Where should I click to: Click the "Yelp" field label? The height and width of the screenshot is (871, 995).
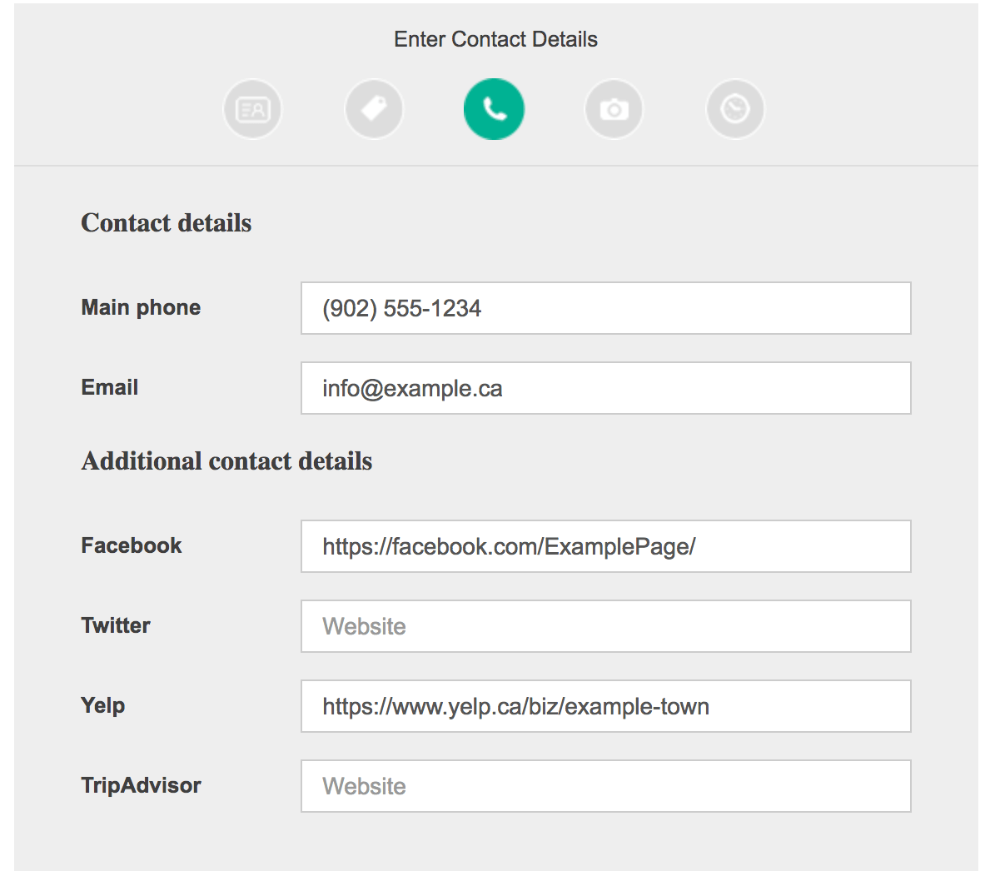pyautogui.click(x=102, y=706)
